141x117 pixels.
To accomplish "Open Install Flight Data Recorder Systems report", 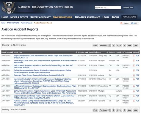I will coord(45,61).
